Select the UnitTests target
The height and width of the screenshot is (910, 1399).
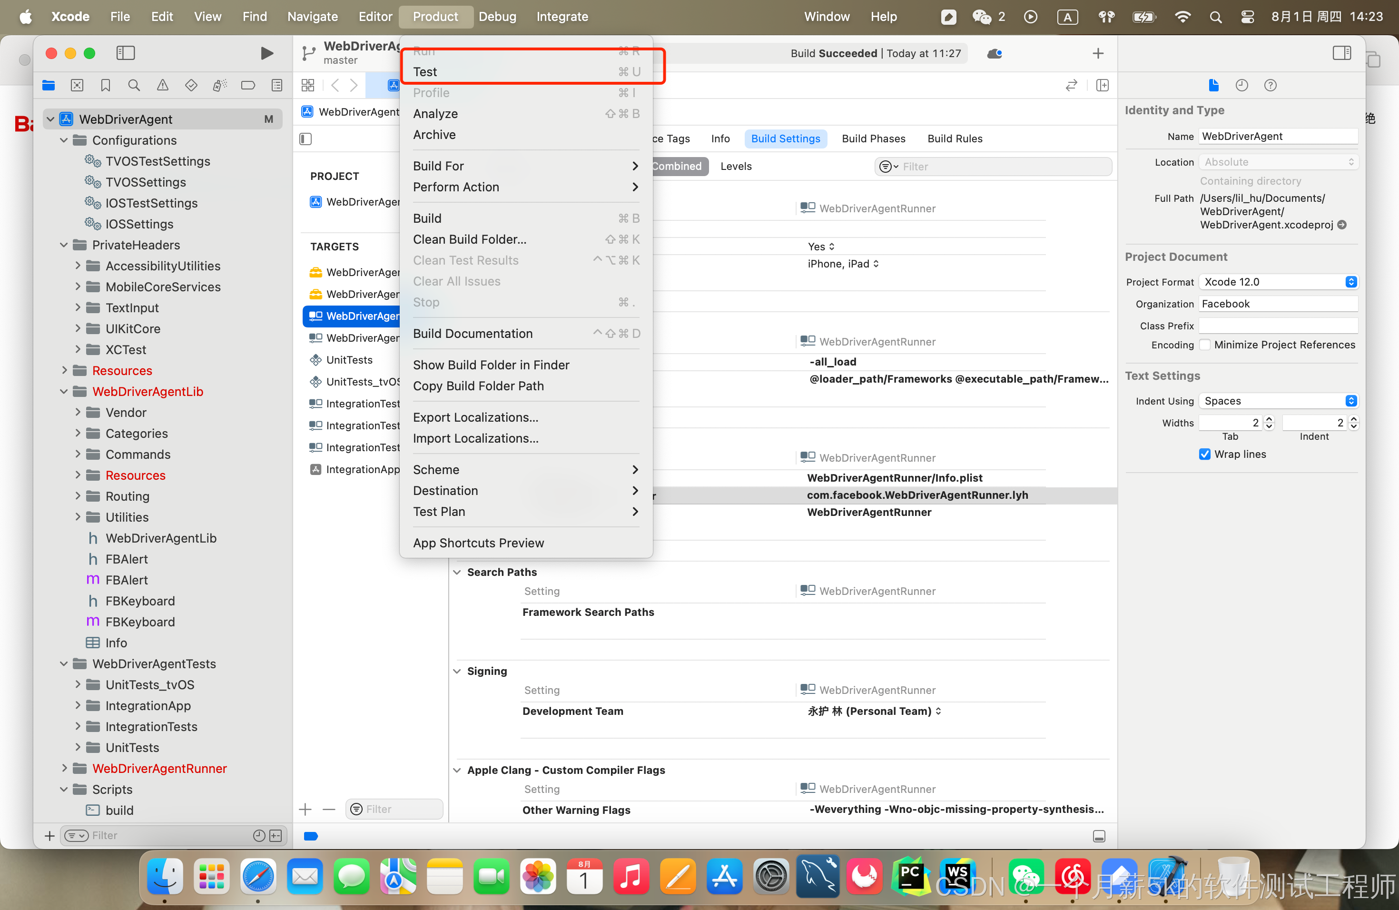[x=350, y=360]
